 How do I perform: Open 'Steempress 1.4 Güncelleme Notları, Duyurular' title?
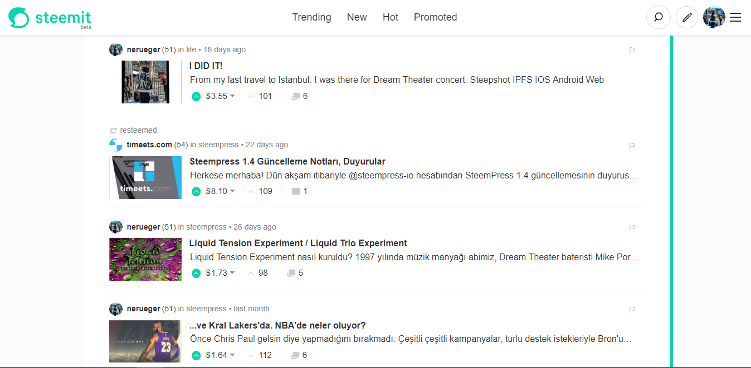click(287, 161)
